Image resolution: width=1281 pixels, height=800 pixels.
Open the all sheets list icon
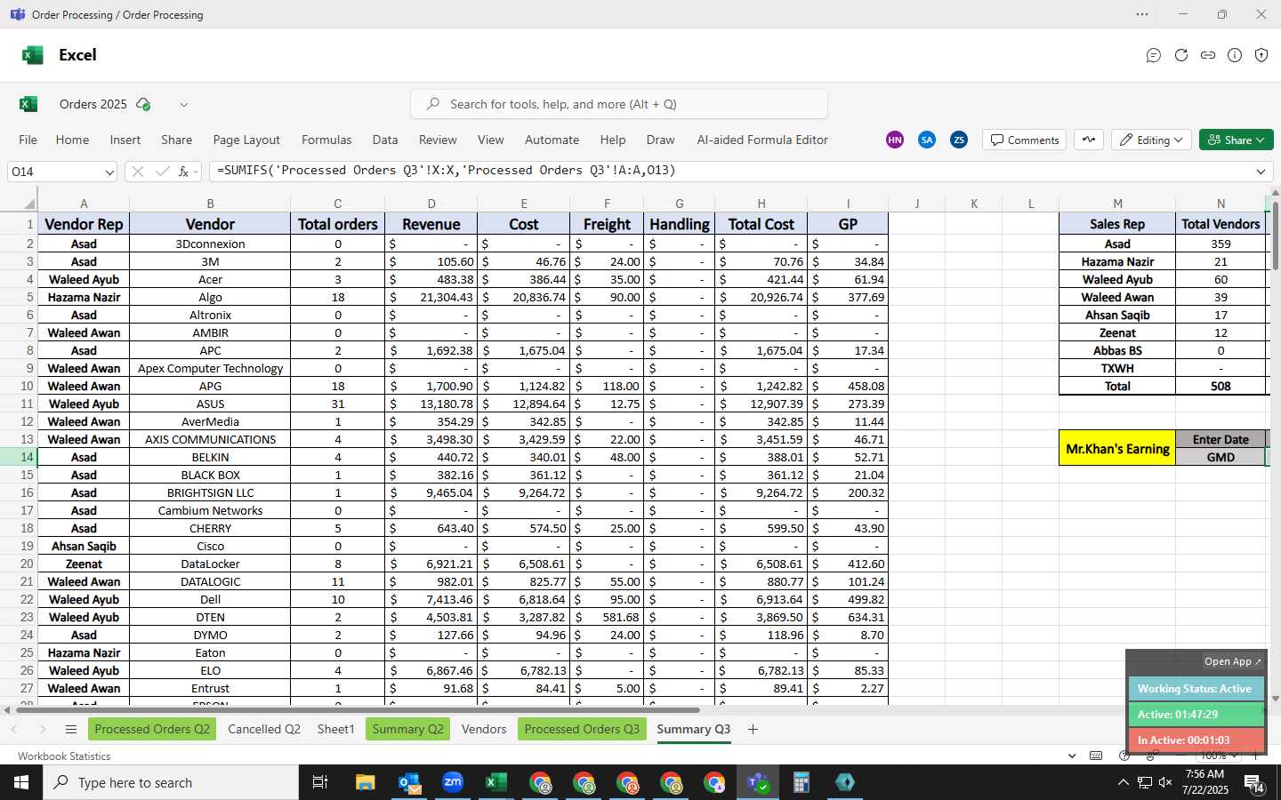point(71,729)
